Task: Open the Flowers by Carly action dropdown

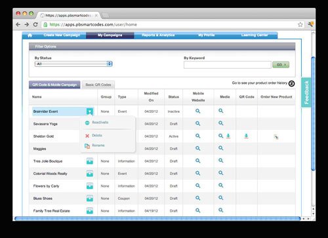Action: pyautogui.click(x=90, y=186)
